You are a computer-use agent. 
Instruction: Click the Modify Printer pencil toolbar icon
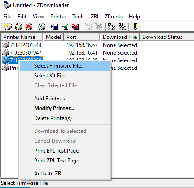(18, 27)
